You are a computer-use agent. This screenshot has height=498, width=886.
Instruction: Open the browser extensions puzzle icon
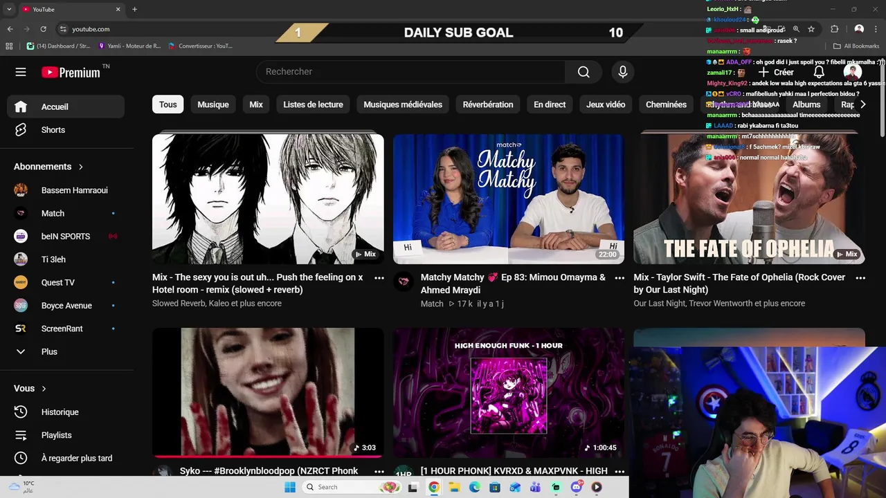[x=834, y=29]
